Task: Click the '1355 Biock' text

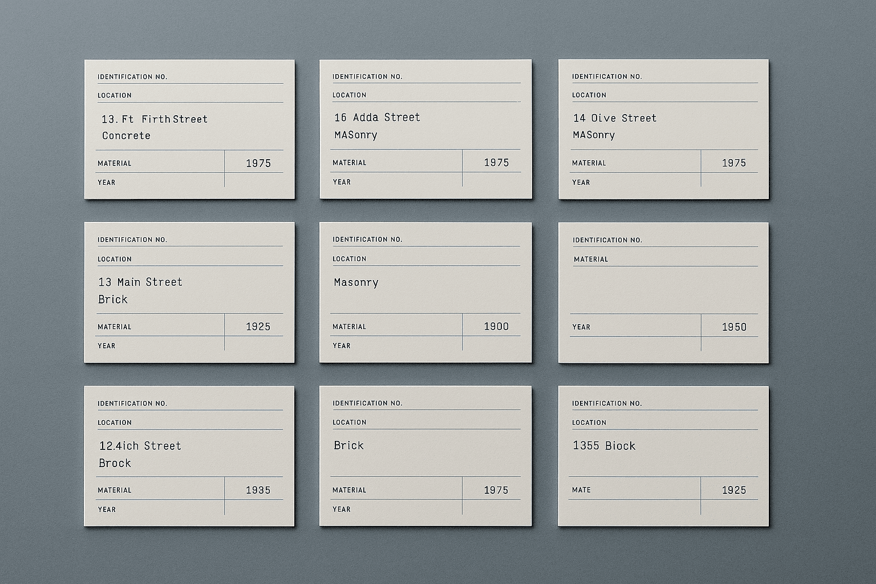Action: (x=604, y=446)
